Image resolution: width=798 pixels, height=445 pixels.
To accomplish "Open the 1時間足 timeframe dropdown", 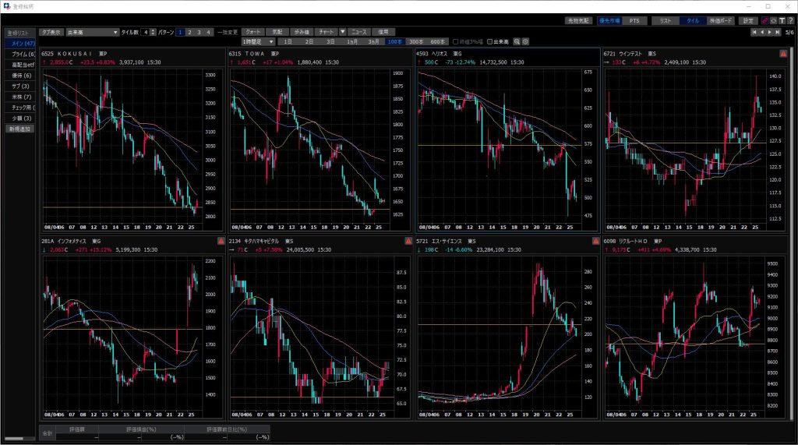I will point(259,41).
